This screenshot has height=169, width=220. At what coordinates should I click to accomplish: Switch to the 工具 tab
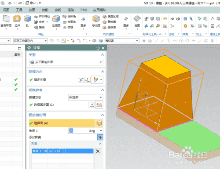tap(19, 10)
